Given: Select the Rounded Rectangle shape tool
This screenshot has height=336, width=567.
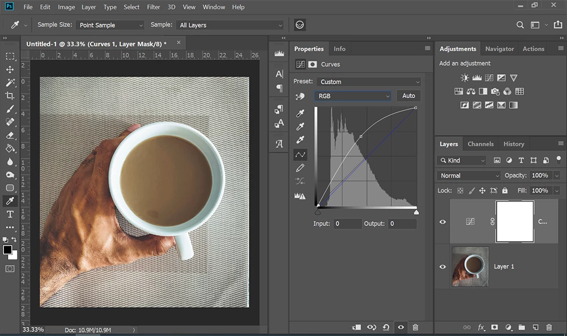Looking at the screenshot, I should coord(10,188).
